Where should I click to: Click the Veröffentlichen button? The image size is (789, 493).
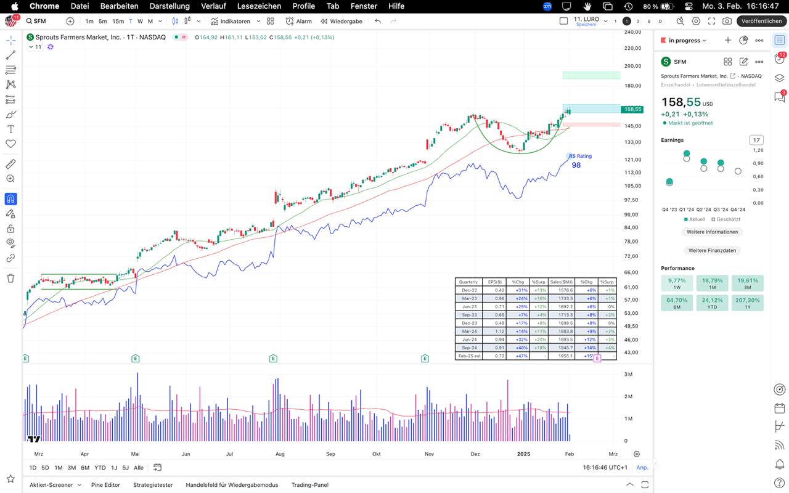(x=761, y=21)
